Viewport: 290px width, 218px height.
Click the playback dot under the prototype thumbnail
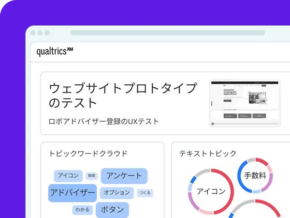[213, 124]
